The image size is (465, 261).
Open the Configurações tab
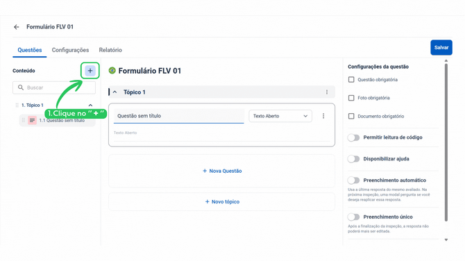pyautogui.click(x=70, y=50)
